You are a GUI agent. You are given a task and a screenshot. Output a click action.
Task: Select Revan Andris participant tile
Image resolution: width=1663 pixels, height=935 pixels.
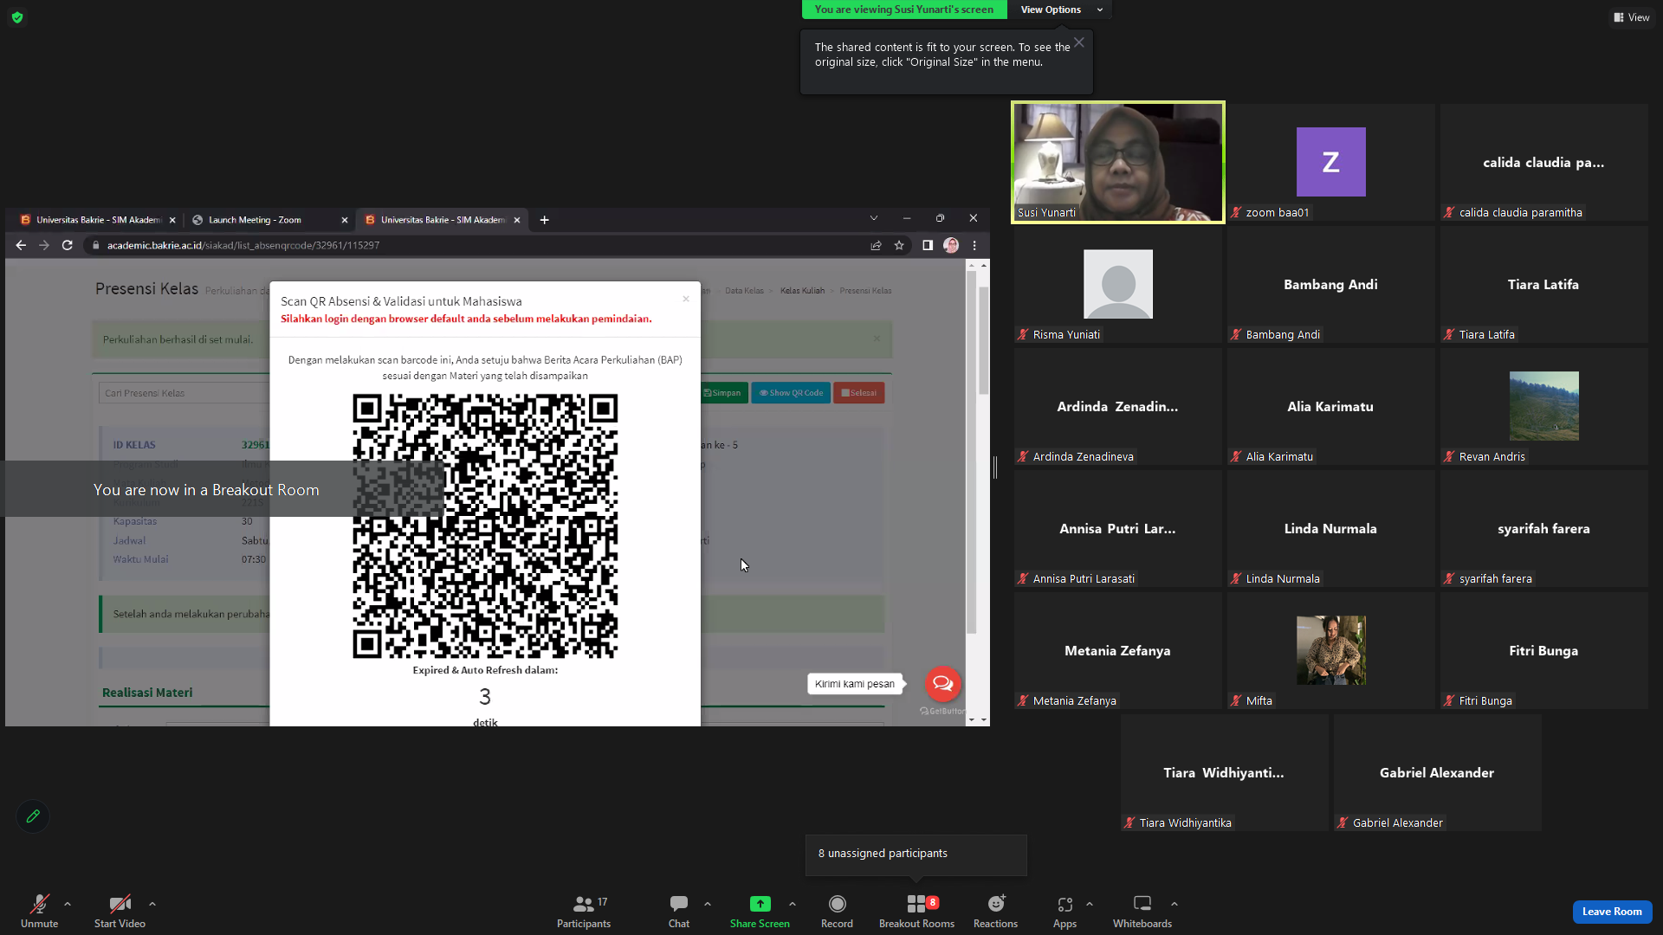pyautogui.click(x=1543, y=406)
